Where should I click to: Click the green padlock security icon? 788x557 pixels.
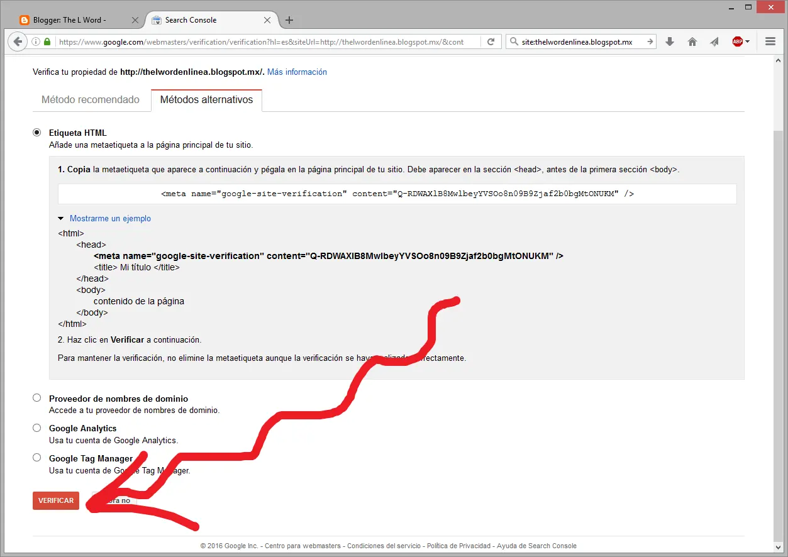pyautogui.click(x=48, y=41)
